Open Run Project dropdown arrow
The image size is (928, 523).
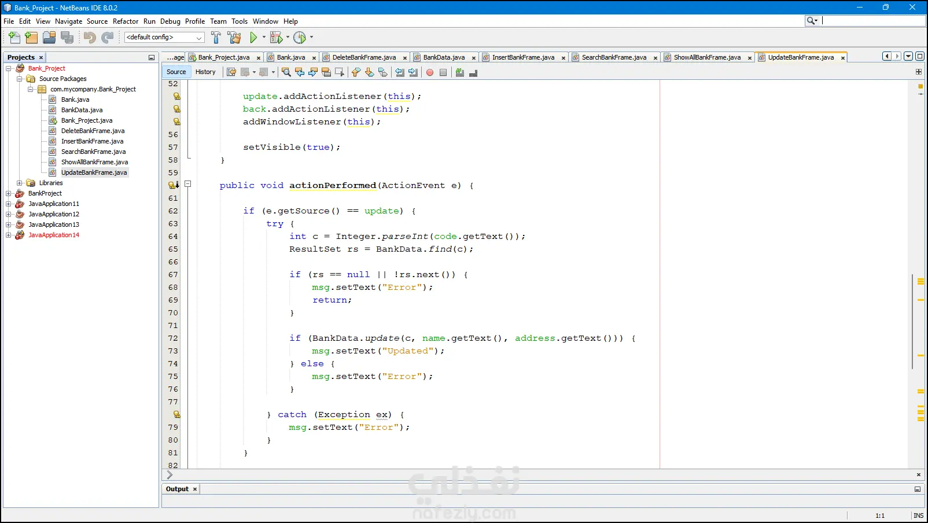tap(264, 37)
